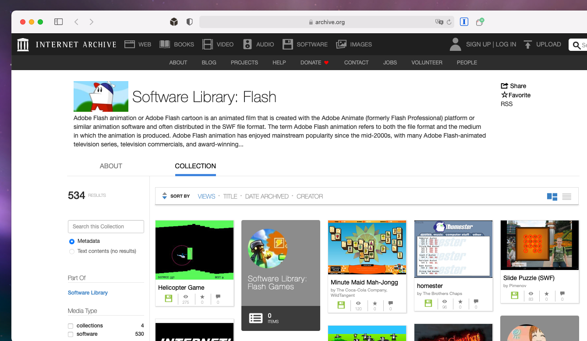
Task: Click the privacy shield icon
Action: tap(189, 22)
